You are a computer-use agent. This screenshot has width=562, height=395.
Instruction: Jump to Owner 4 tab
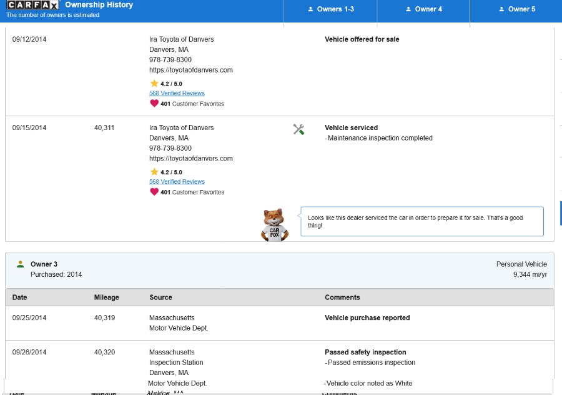tap(423, 9)
